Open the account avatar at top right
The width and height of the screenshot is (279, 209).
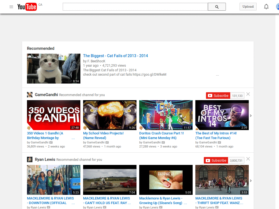point(278,7)
